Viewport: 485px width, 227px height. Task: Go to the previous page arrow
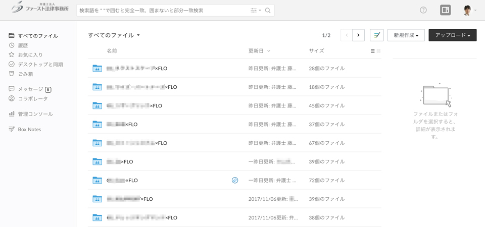347,35
